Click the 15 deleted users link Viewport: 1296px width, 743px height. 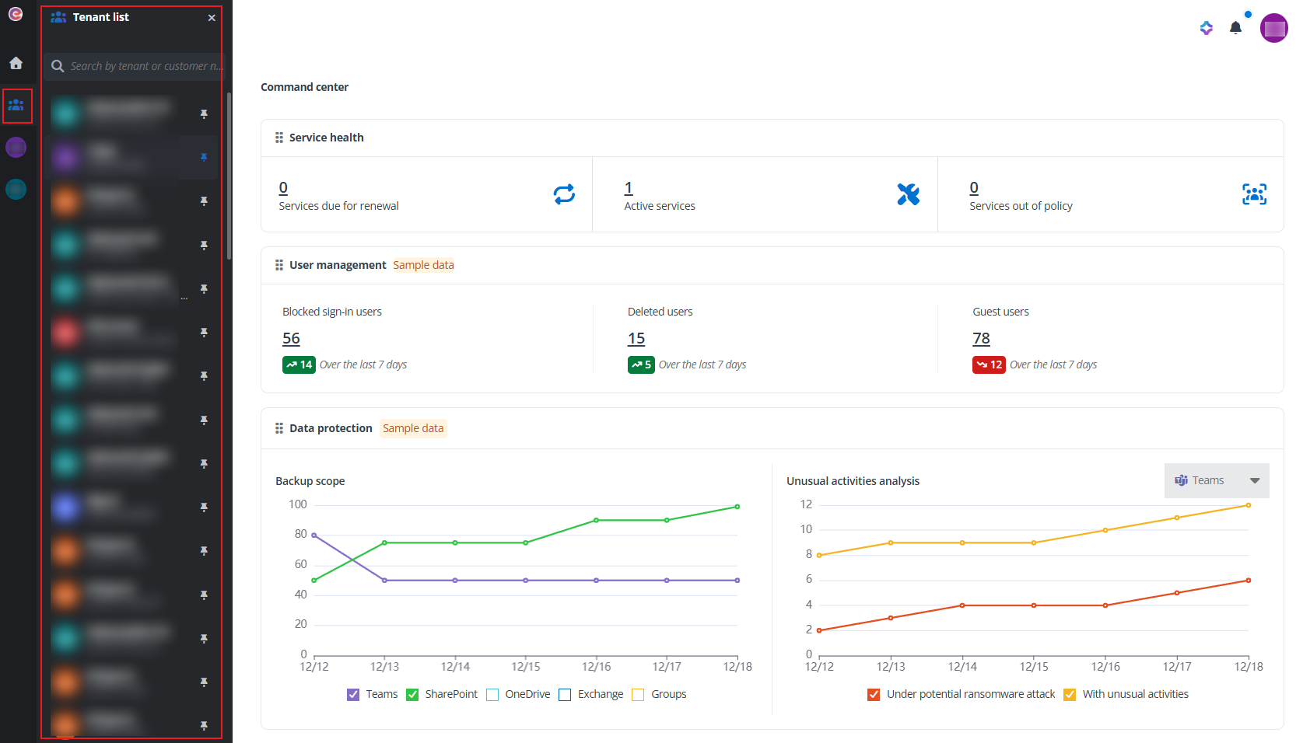(x=636, y=338)
